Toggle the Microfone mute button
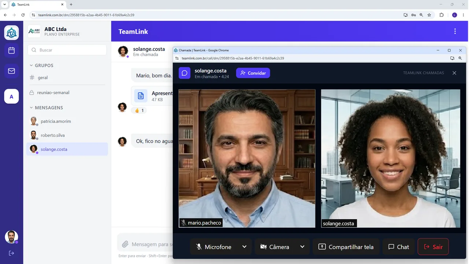This screenshot has width=469, height=264. coord(214,247)
